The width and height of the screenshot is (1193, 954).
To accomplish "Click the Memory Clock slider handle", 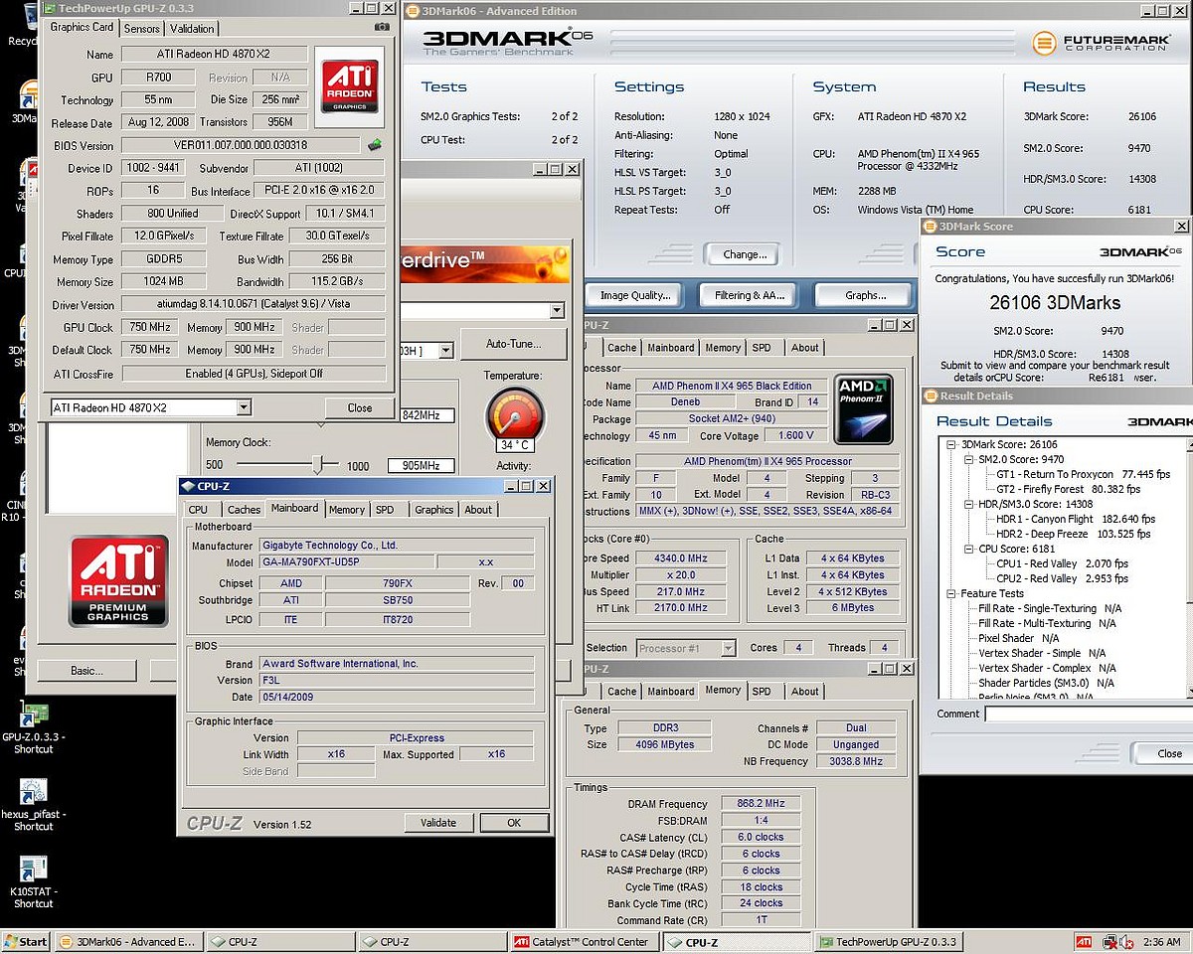I will pos(318,464).
